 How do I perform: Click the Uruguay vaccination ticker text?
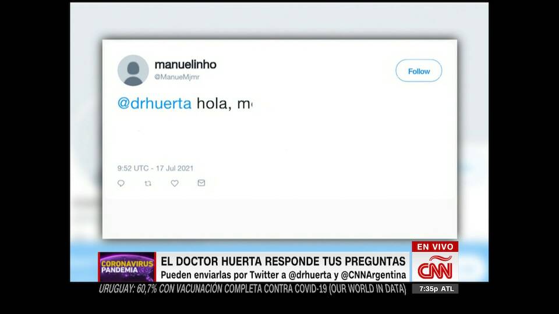tap(252, 289)
